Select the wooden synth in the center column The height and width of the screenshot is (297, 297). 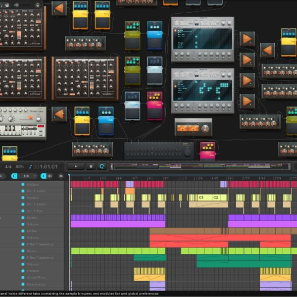point(85,78)
